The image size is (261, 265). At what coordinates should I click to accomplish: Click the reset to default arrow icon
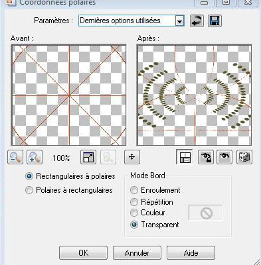point(197,21)
